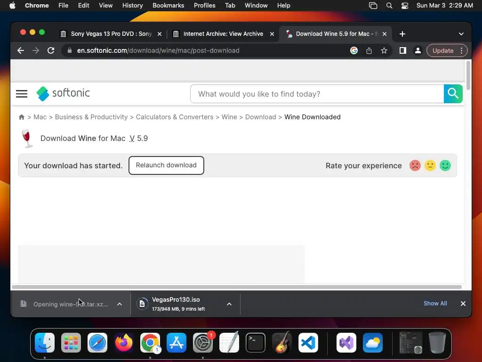Image resolution: width=482 pixels, height=362 pixels.
Task: Expand options for wine tar.xz download
Action: coord(120,304)
